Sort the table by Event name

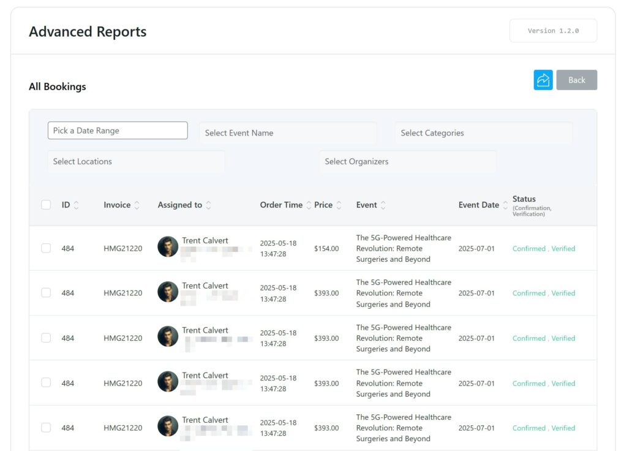point(384,205)
